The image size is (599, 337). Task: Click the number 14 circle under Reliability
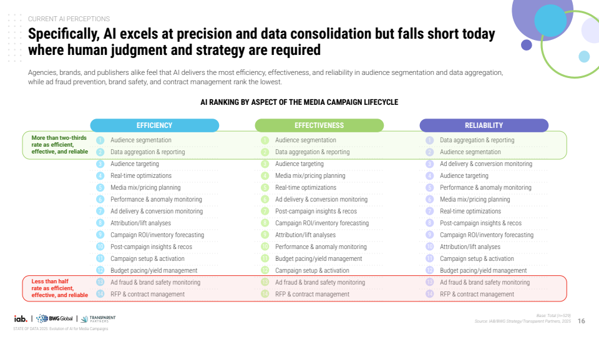(429, 295)
